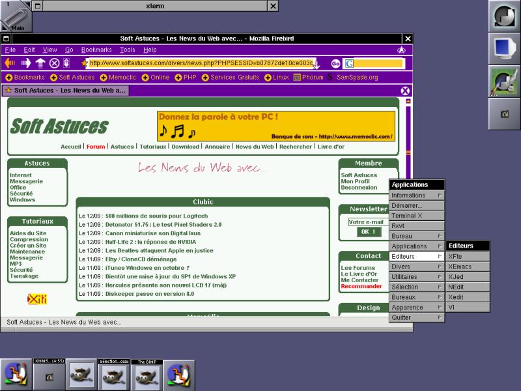Screen dimensions: 521x391
Task: Click the bookmark star left of the URL
Action: click(84, 63)
